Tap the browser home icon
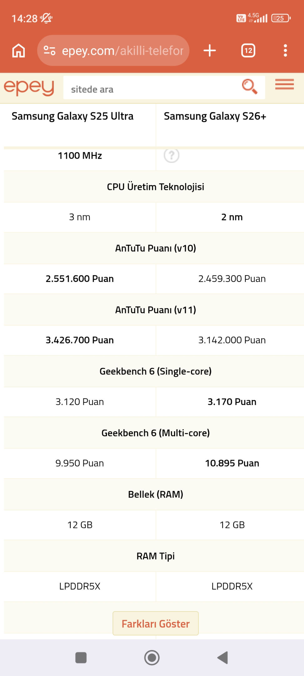The image size is (304, 676). (x=18, y=50)
